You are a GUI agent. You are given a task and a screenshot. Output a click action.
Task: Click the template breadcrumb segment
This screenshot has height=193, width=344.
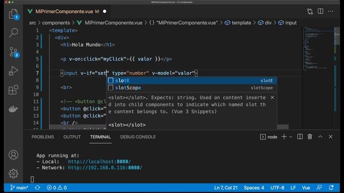(238, 23)
